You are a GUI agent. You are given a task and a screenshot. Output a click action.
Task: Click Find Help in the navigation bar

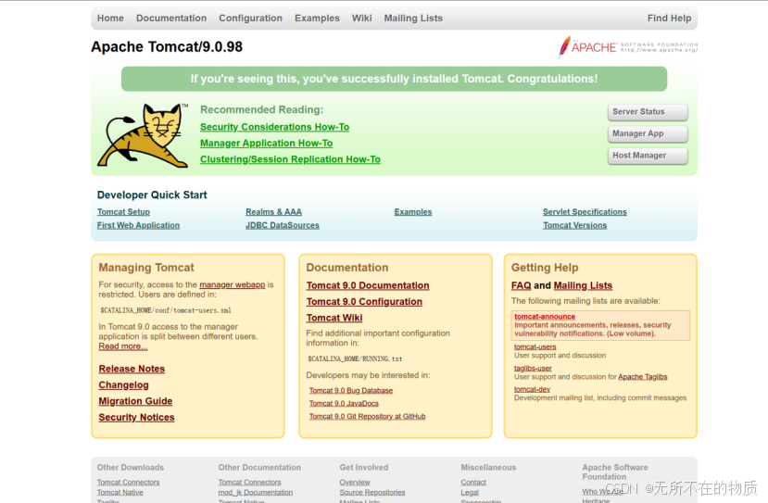pos(669,19)
